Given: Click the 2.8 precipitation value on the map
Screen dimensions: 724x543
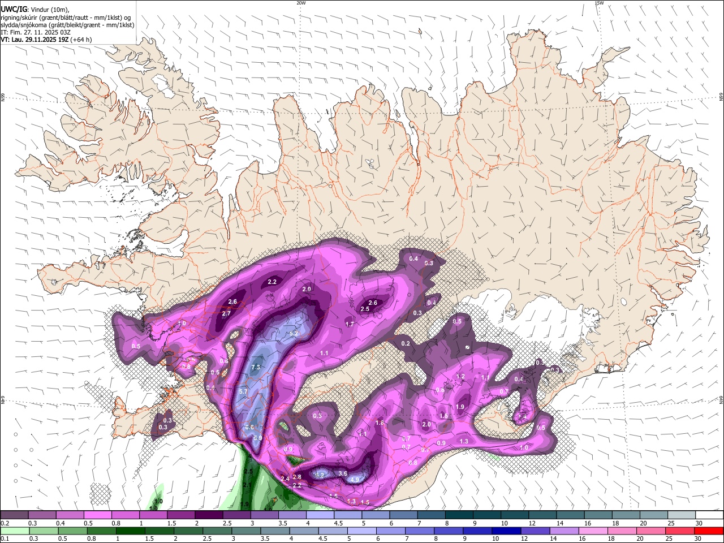Looking at the screenshot, I should [x=297, y=477].
